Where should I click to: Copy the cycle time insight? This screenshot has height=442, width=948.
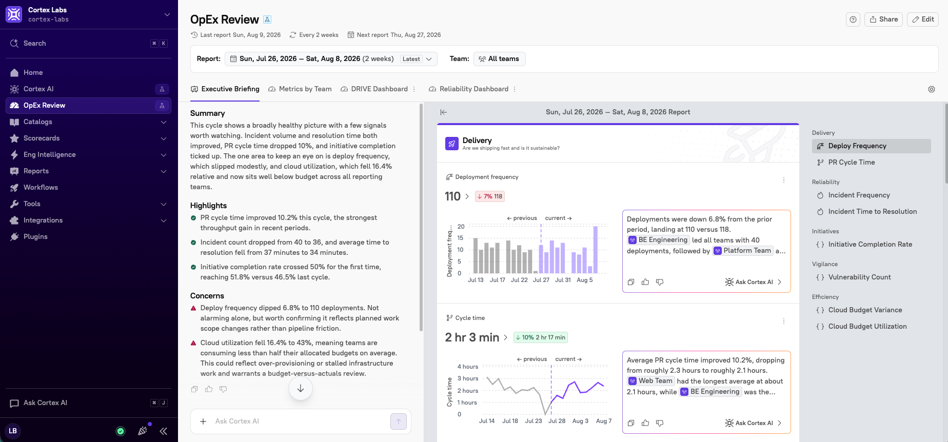point(631,423)
